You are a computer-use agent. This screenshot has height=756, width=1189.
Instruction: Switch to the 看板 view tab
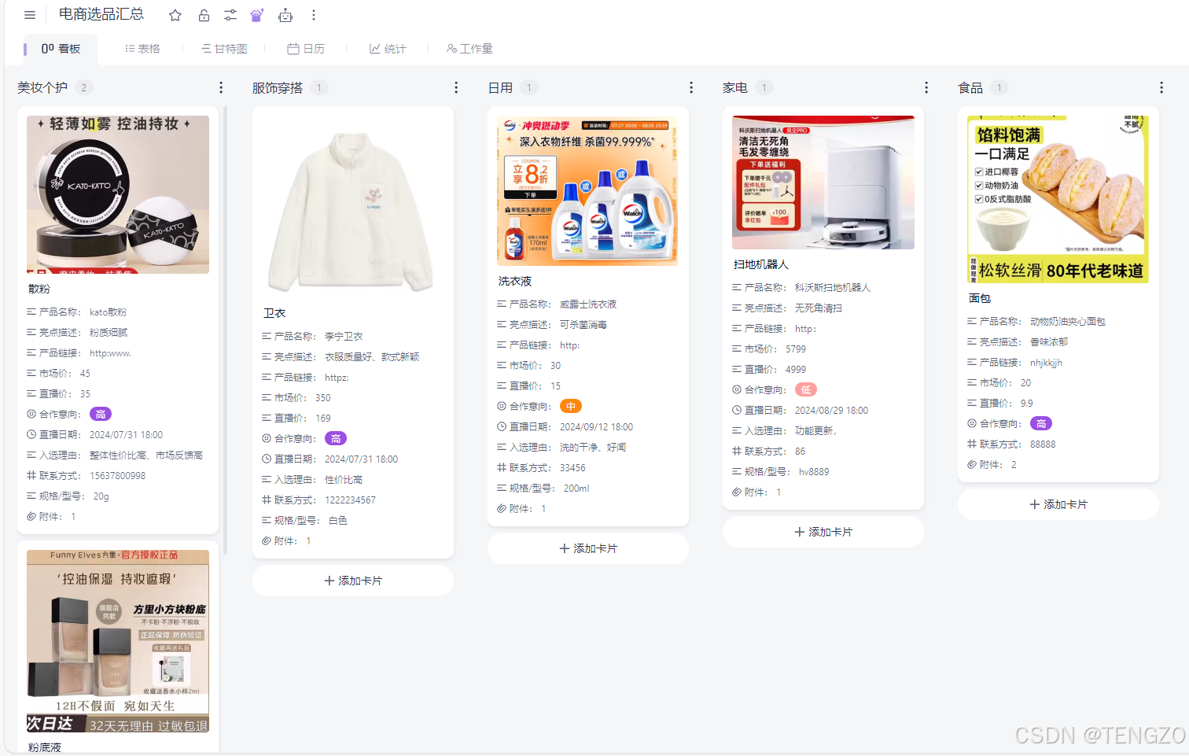click(x=61, y=49)
